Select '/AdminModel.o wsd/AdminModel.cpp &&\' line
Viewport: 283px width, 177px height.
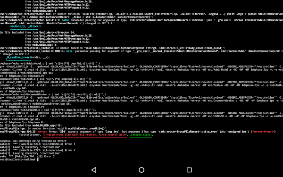click(x=26, y=73)
